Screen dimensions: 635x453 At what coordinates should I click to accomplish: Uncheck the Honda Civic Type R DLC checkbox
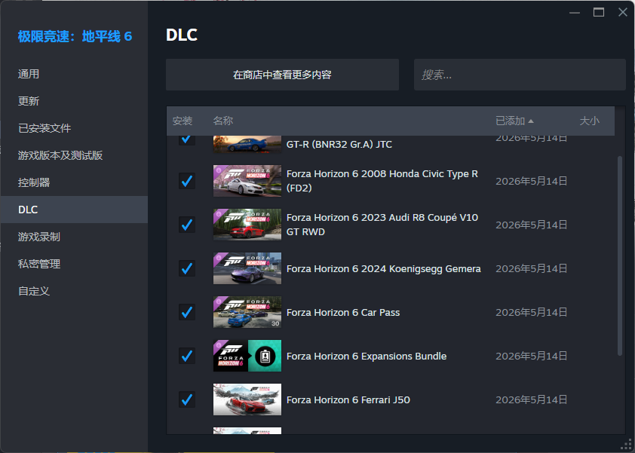pyautogui.click(x=187, y=181)
